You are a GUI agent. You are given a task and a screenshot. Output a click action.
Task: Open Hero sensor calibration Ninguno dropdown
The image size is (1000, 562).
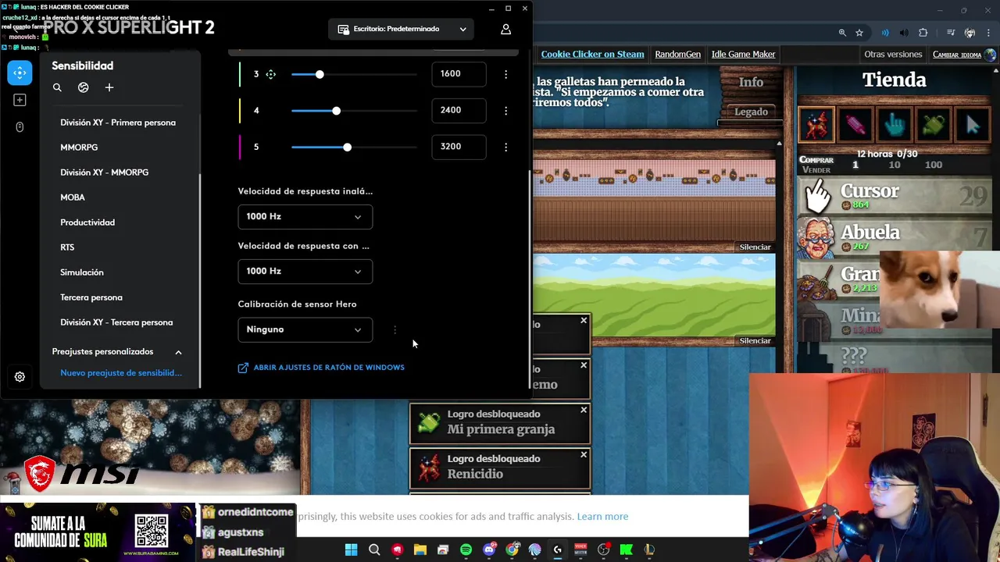pos(305,329)
